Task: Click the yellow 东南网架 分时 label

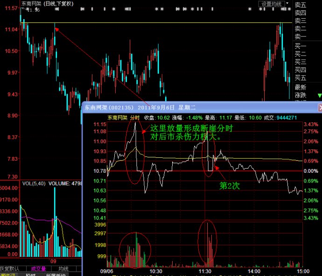Action: [123, 118]
